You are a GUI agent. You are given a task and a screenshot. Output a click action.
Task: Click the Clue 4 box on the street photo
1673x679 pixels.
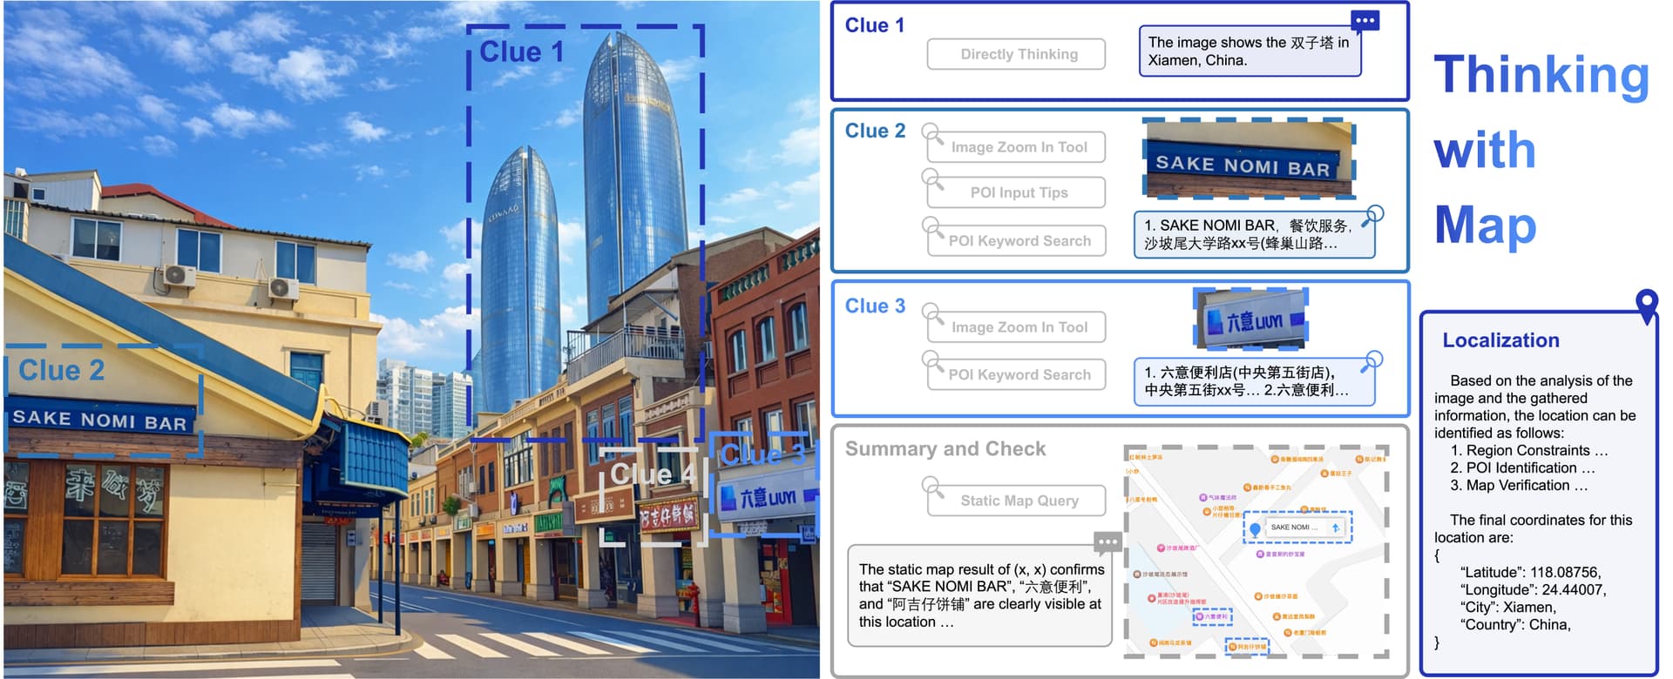(653, 496)
